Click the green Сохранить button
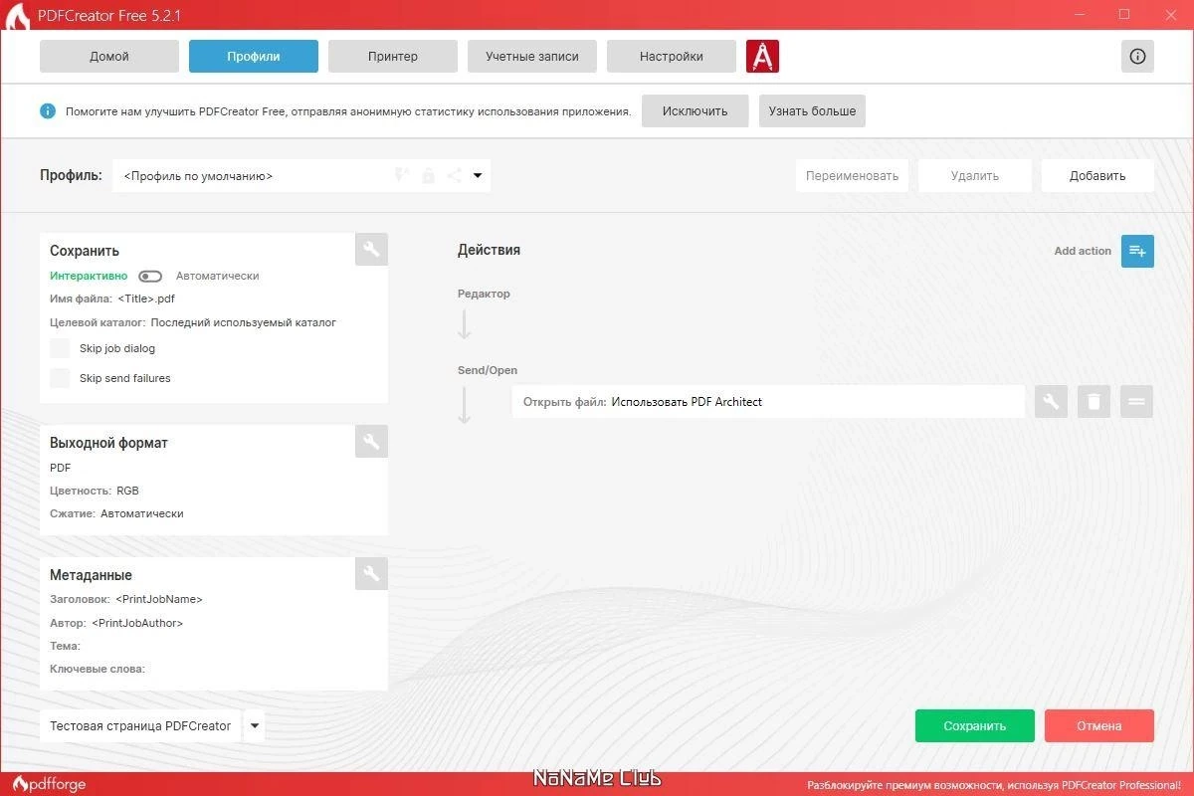 click(975, 725)
